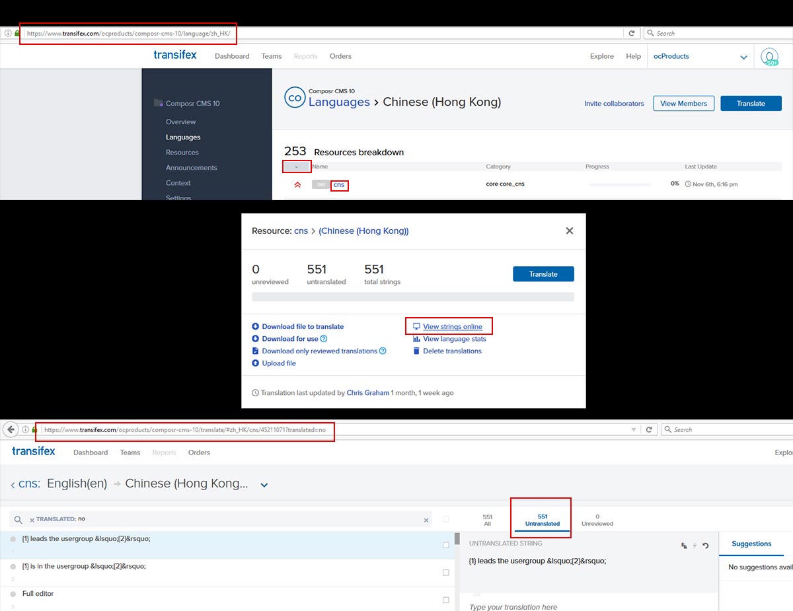This screenshot has width=793, height=611.
Task: Click the transifex logo above the Composr CMS 10 sidebar
Action: click(x=175, y=55)
